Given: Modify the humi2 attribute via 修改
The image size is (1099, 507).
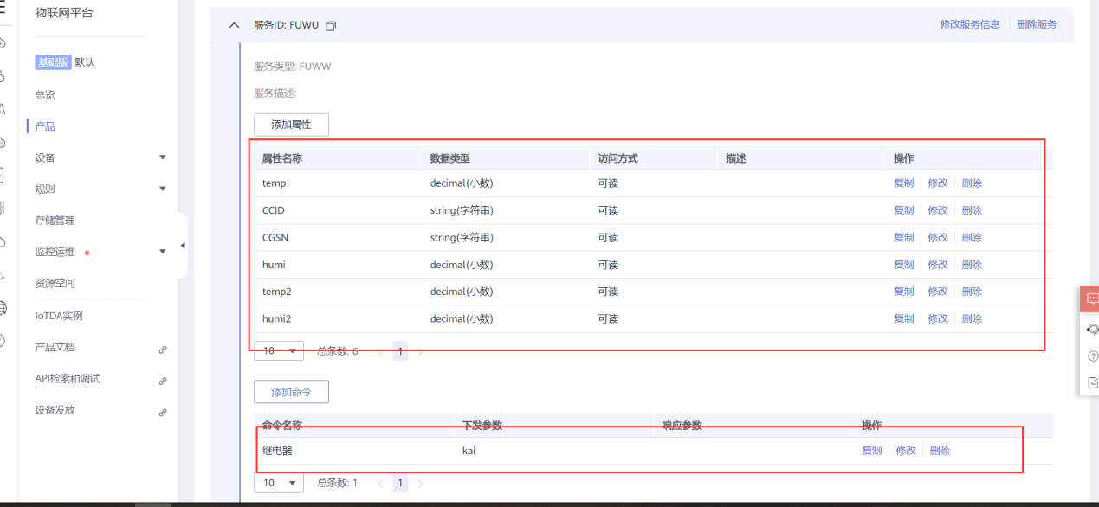Looking at the screenshot, I should pos(938,318).
